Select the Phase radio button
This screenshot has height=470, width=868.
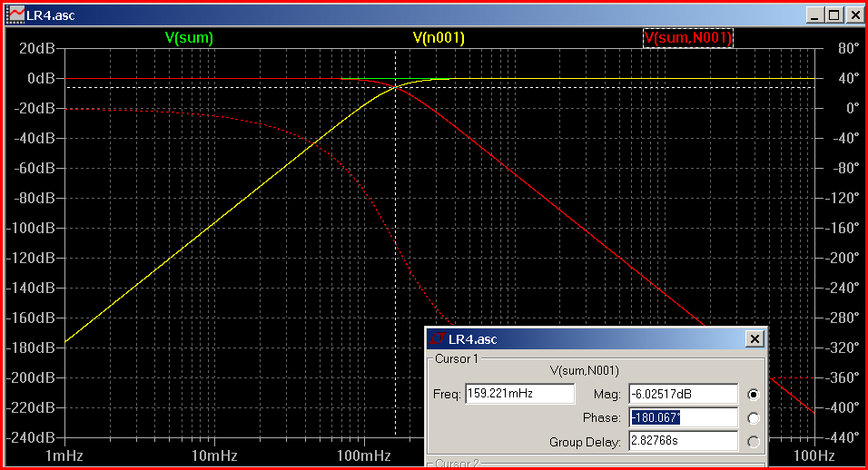pos(753,418)
